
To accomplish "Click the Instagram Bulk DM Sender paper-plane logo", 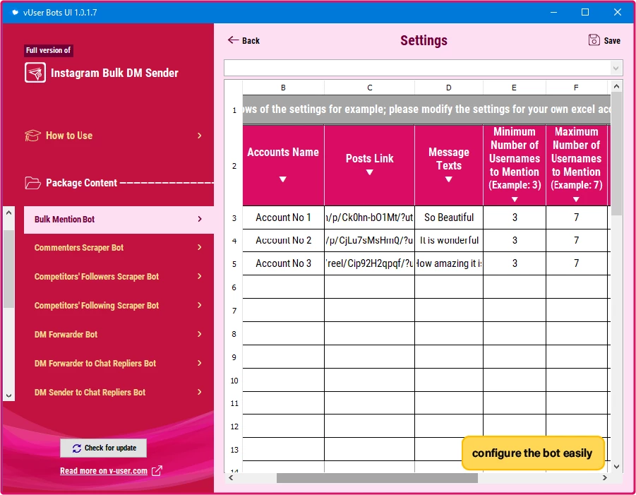I will tap(35, 73).
